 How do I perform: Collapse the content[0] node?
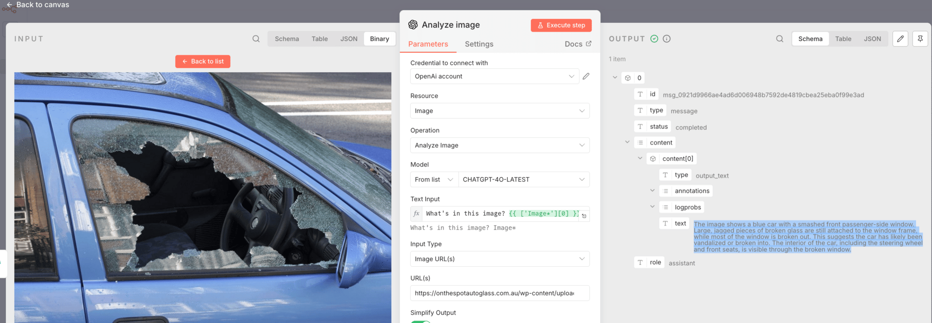coord(640,158)
